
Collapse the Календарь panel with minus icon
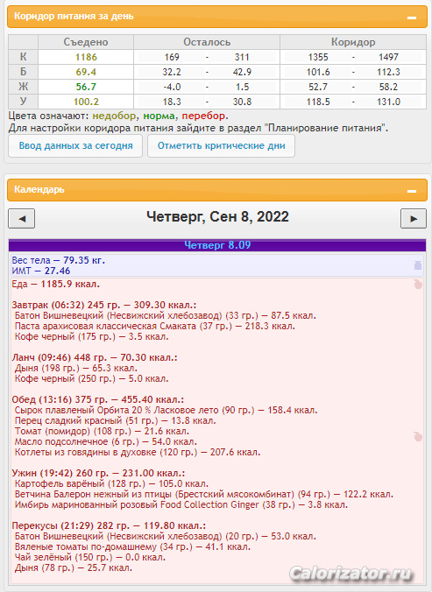tap(412, 191)
